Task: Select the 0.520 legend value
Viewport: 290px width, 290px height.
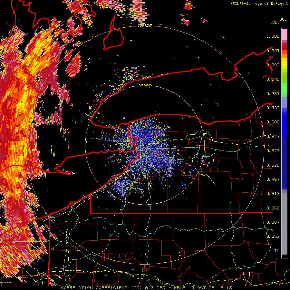Action: tap(273, 165)
